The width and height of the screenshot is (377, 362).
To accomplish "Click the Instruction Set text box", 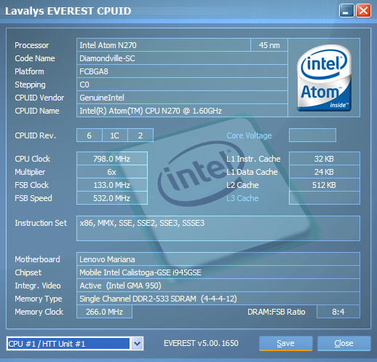I will 218,228.
